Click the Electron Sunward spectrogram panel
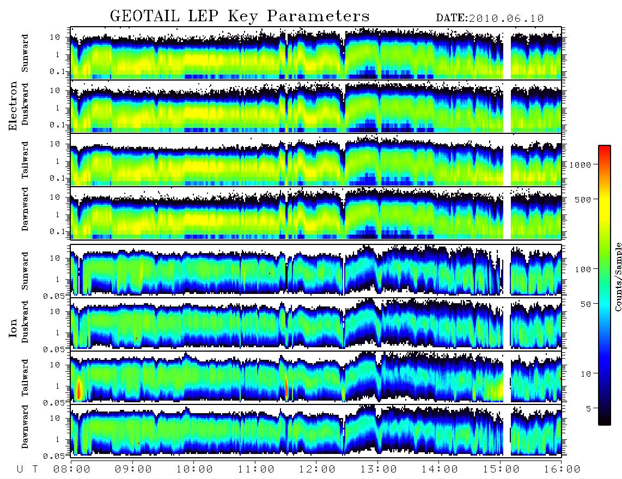The width and height of the screenshot is (622, 479). point(316,53)
